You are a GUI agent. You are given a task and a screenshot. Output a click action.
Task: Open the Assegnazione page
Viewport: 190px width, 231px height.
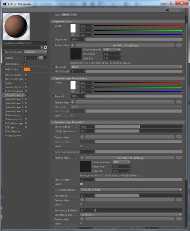click(x=13, y=136)
